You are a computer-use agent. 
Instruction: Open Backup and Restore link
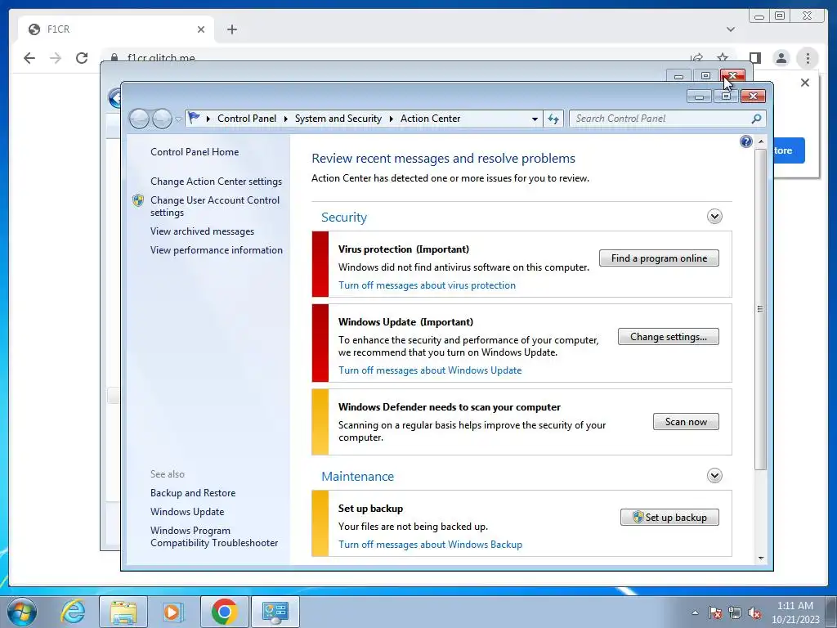pos(193,493)
